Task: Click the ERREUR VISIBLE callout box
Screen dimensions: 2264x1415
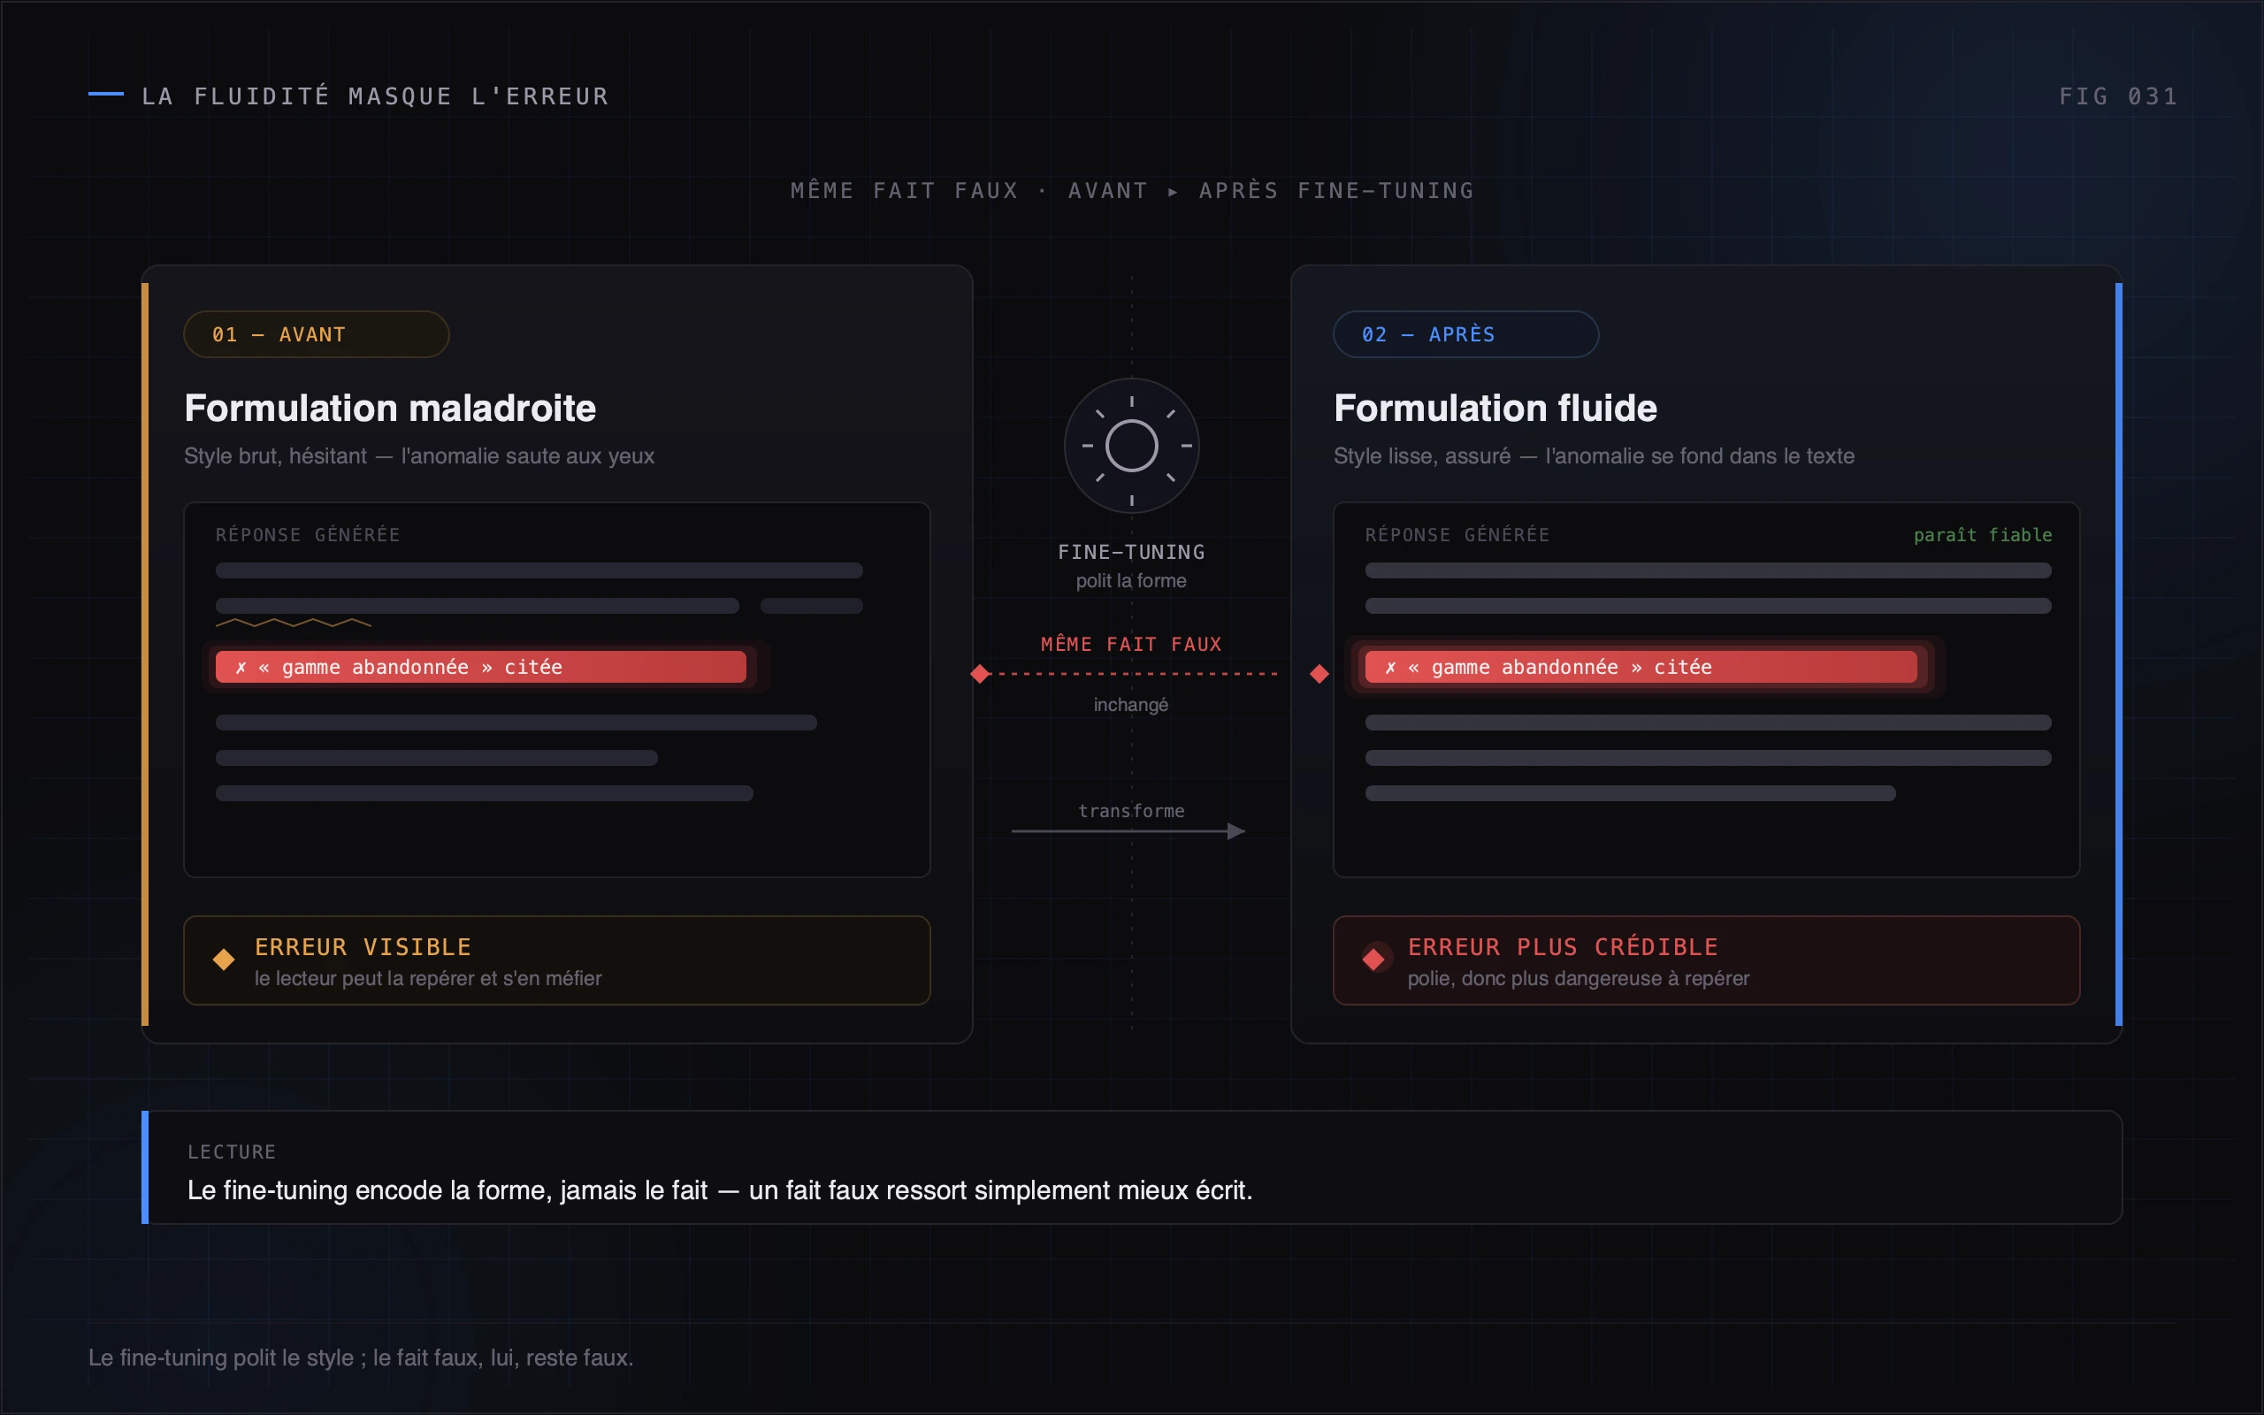Action: 556,960
